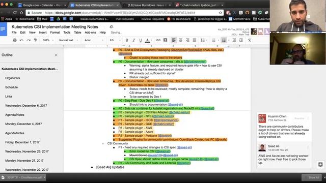Click the Insert link icon
Viewport: 326px width, 183px height.
(x=158, y=40)
